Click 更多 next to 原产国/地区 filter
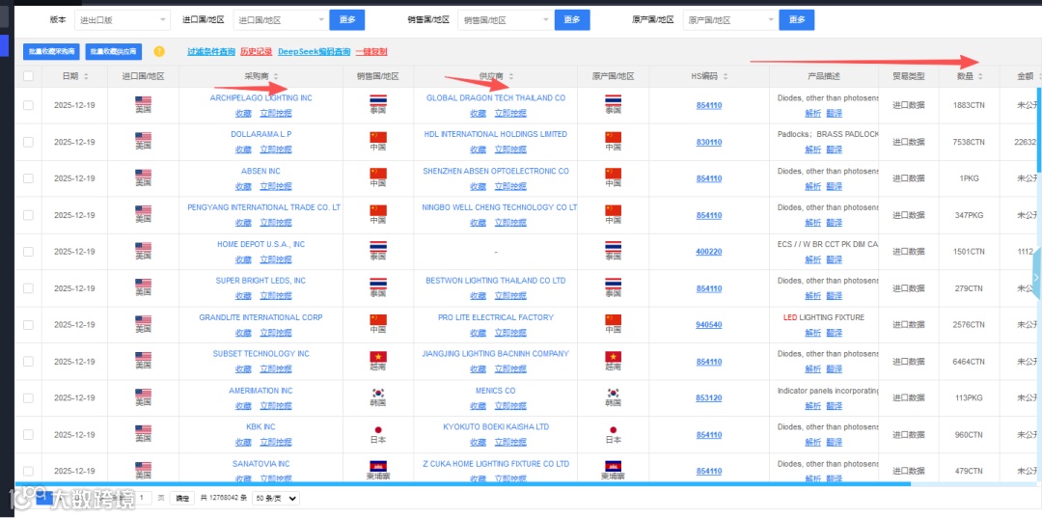This screenshot has height=518, width=1042. [x=797, y=20]
